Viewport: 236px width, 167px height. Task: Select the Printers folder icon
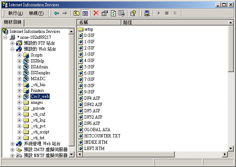(26, 91)
